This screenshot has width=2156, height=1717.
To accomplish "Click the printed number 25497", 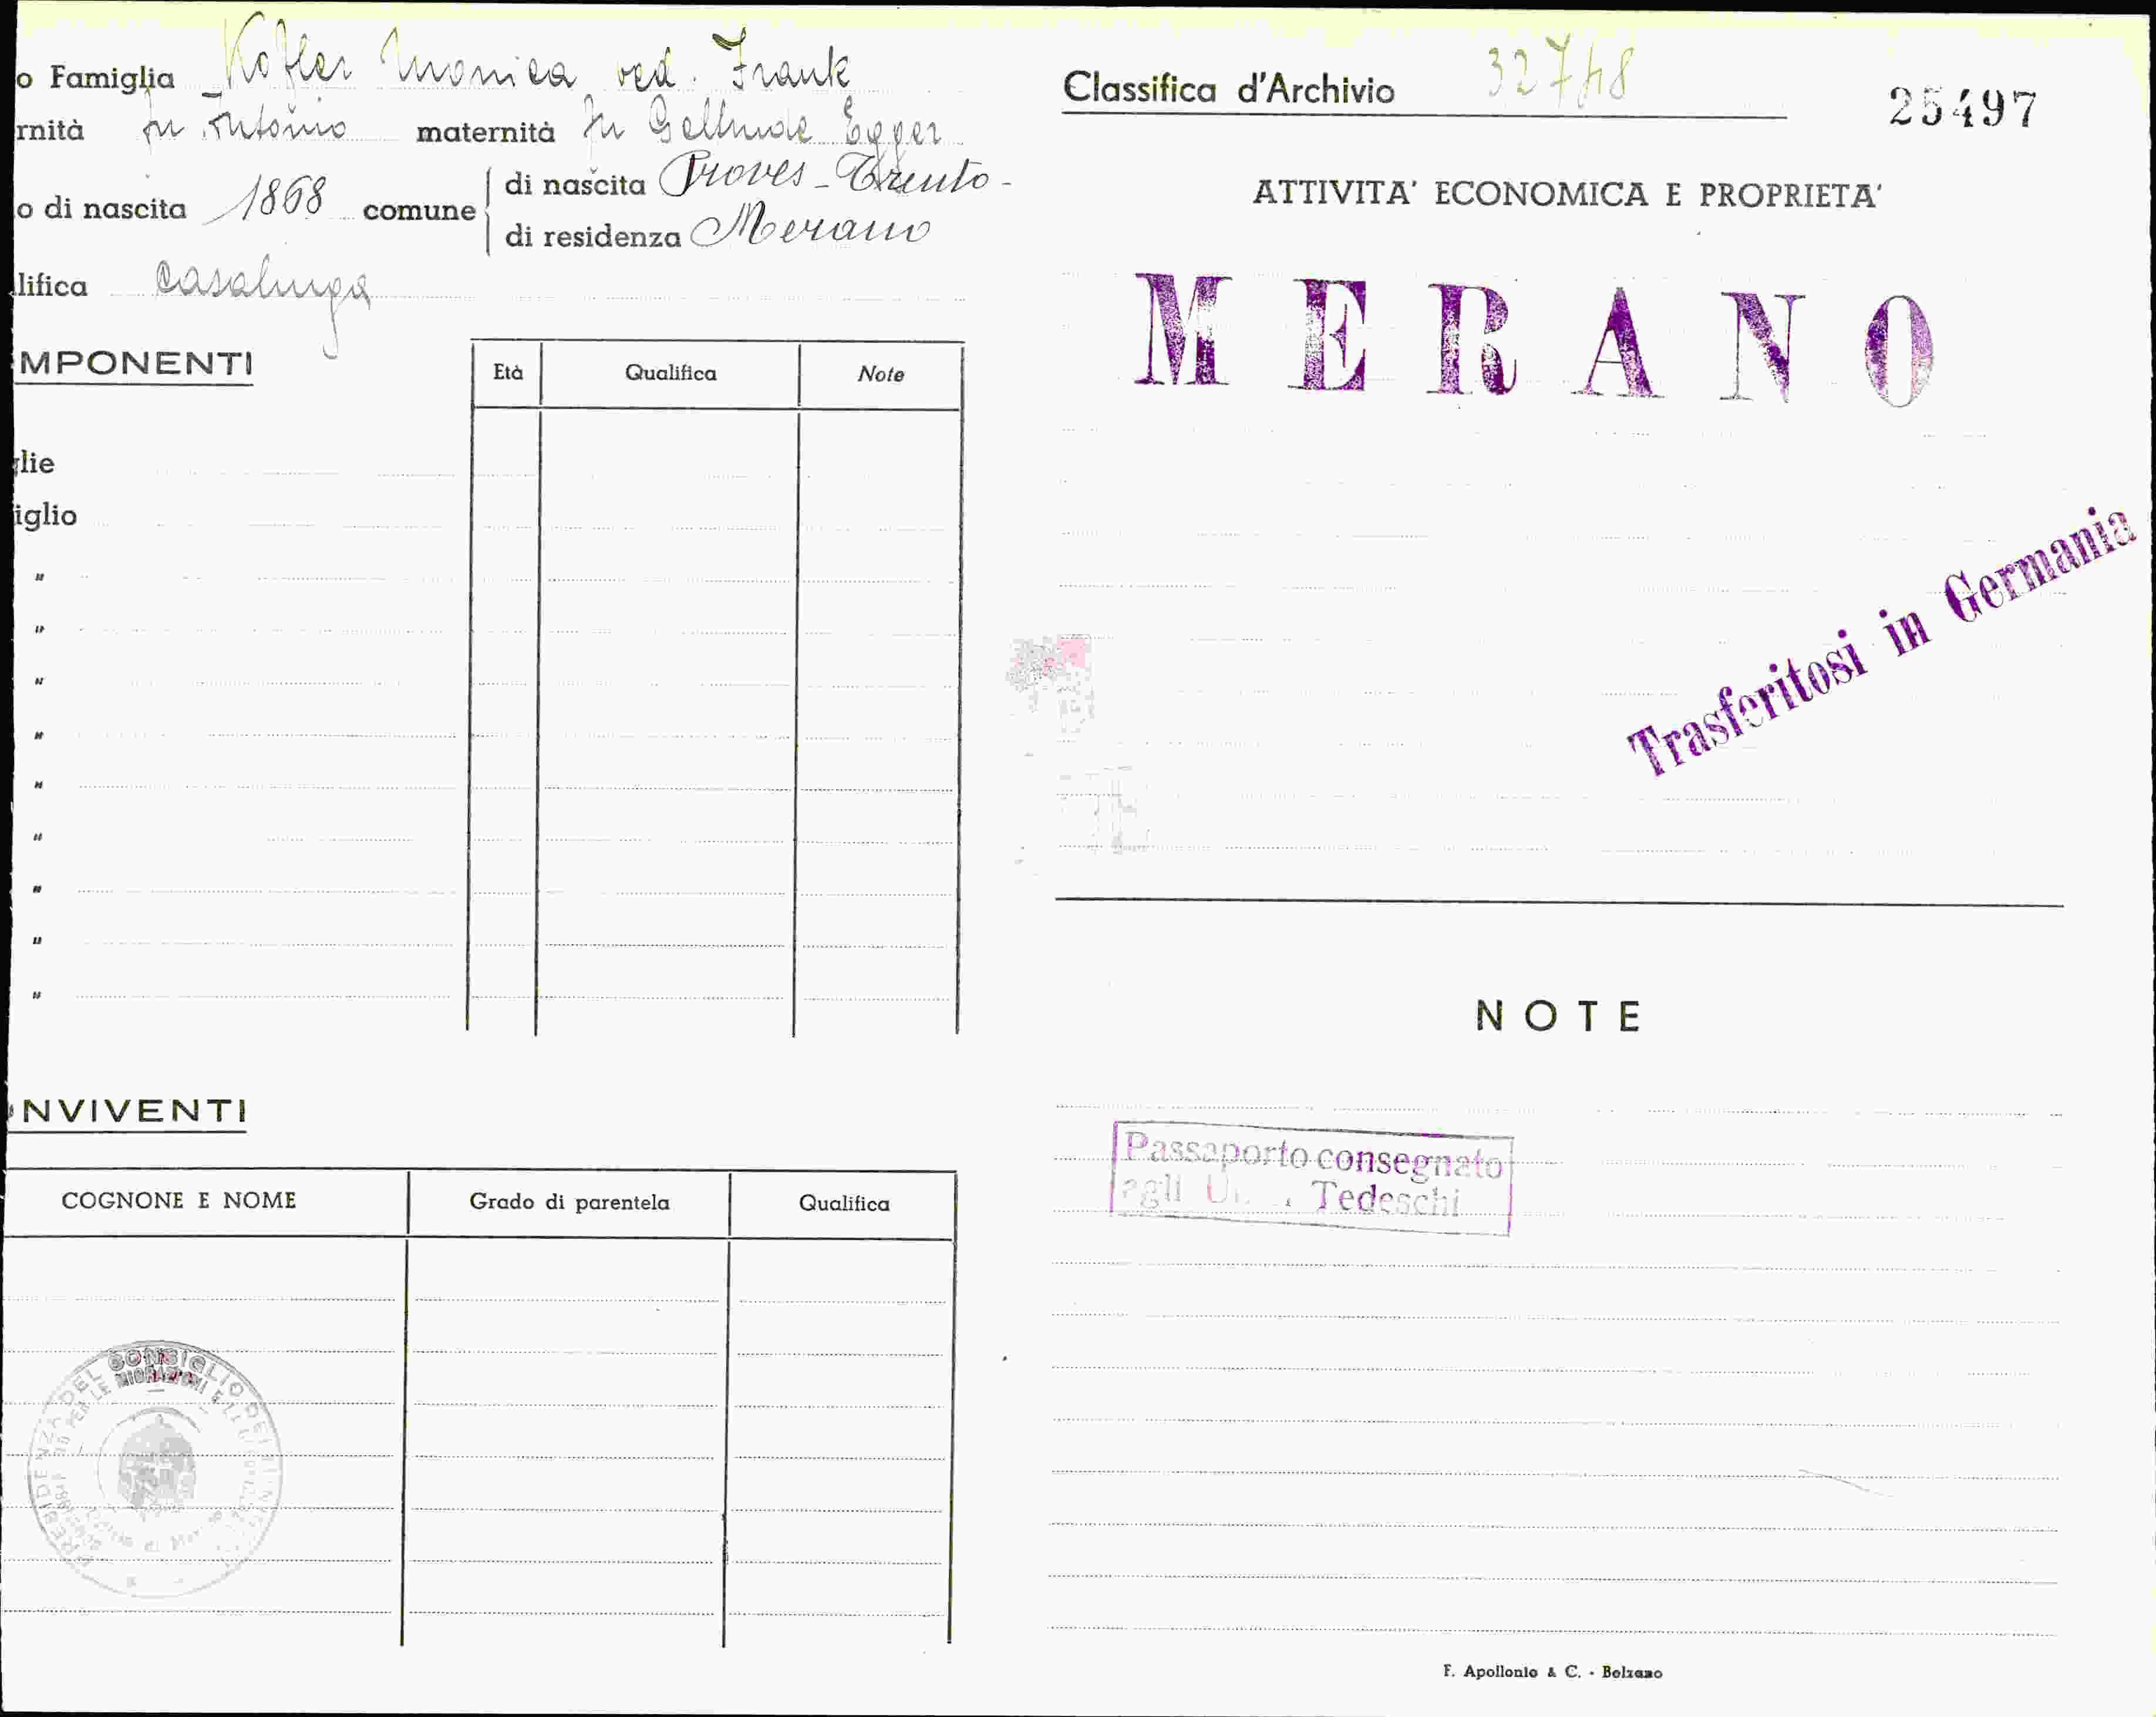I will (x=1962, y=108).
